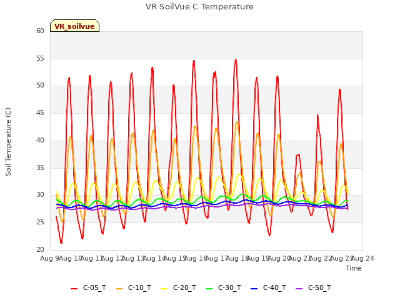
Task: Click the Aug 24 x-axis date label
Action: tap(362, 258)
